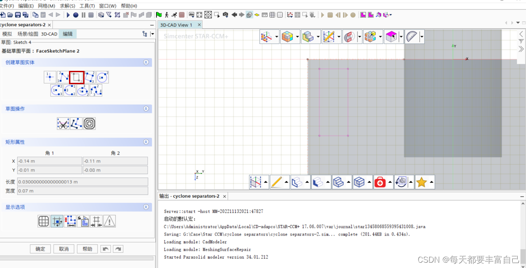Open the 编辑(E) menu
526x268 pixels.
coord(26,6)
